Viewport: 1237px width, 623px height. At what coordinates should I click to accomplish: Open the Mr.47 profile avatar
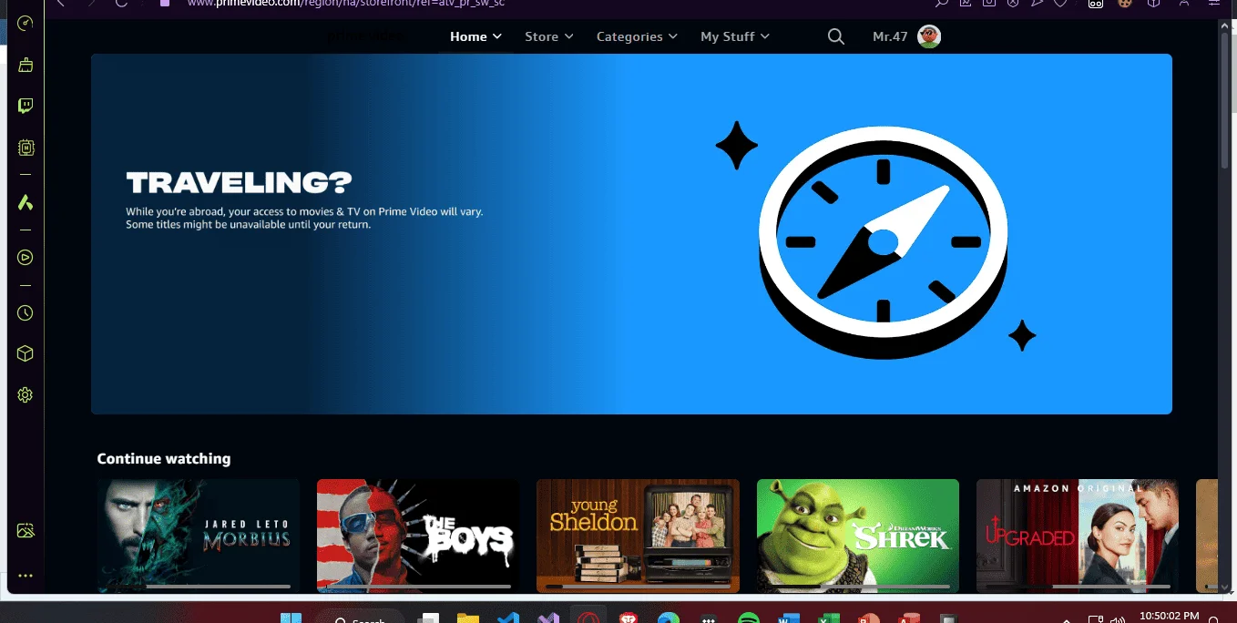tap(929, 36)
